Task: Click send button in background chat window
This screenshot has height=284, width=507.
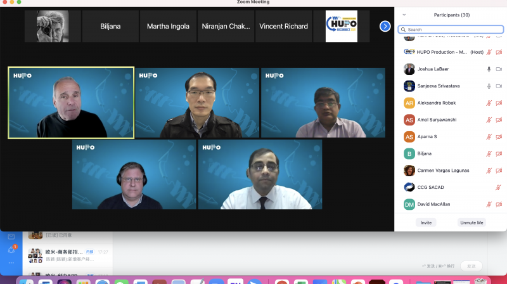Action: 471,266
